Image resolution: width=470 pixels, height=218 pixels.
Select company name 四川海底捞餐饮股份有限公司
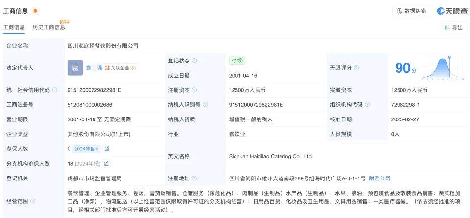pyautogui.click(x=103, y=46)
